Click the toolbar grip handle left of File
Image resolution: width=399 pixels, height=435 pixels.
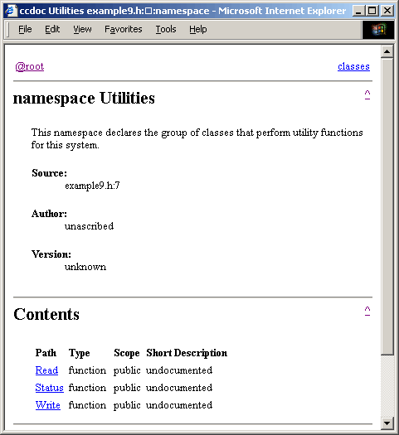(8, 30)
